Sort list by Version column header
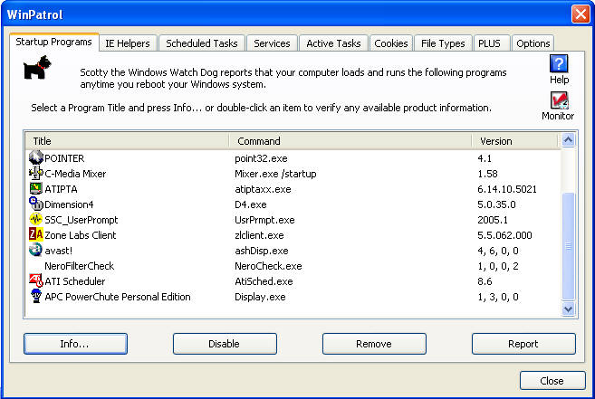 coord(514,141)
